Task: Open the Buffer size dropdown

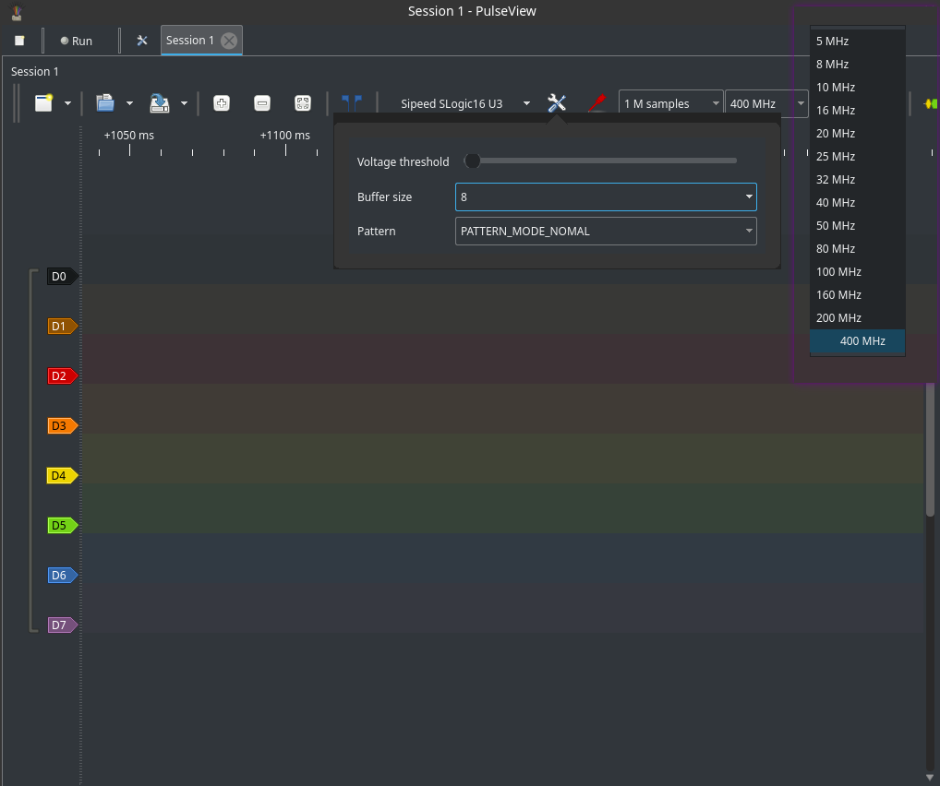Action: [x=606, y=196]
